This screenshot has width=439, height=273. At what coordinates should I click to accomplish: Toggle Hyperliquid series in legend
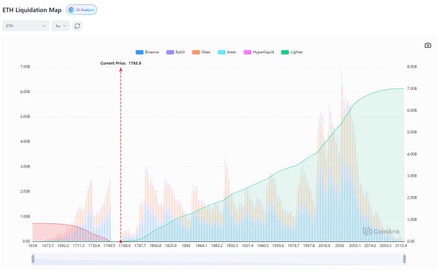tap(259, 52)
